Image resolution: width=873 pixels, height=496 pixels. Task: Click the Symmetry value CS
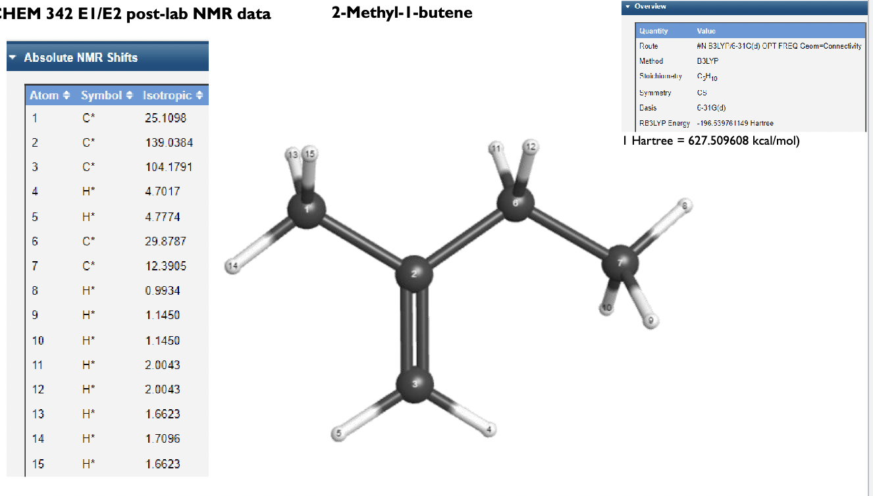[x=702, y=93]
